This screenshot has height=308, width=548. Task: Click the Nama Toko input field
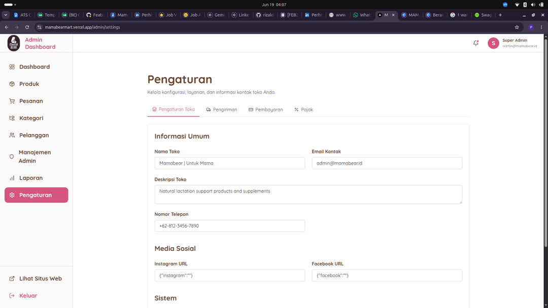click(x=230, y=163)
